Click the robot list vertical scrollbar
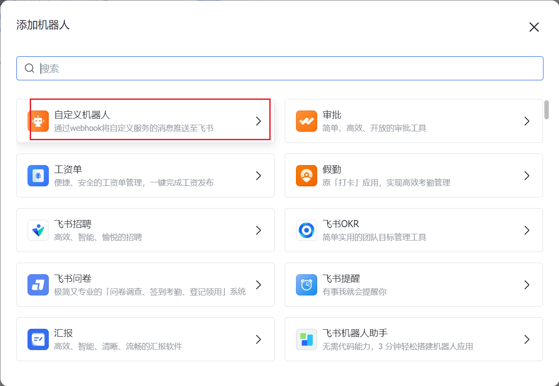Image resolution: width=559 pixels, height=386 pixels. tap(547, 110)
